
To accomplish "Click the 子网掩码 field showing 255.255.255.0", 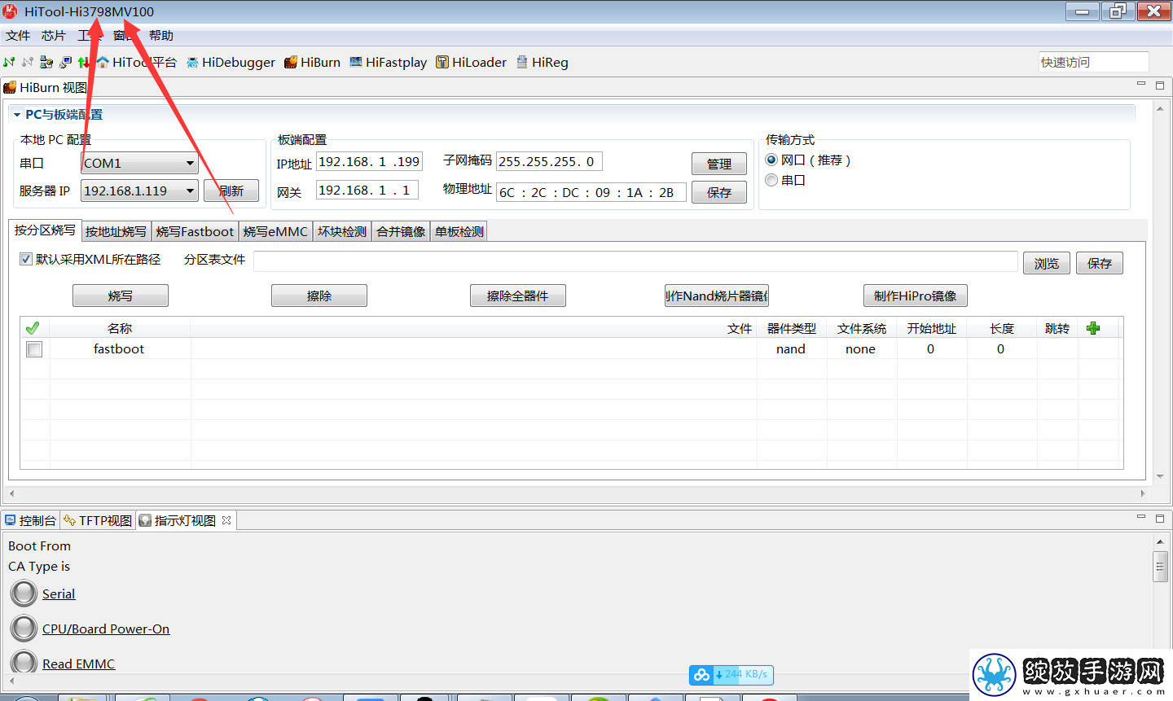I will tap(549, 161).
